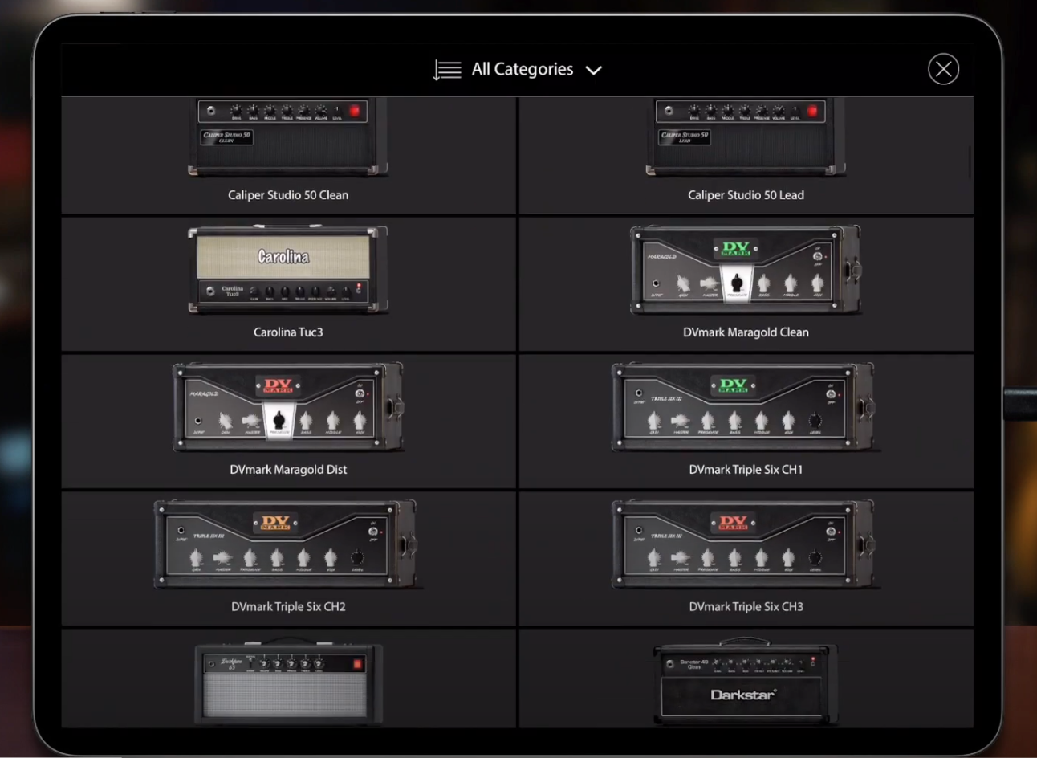Select the Darkface 63 combo amp

pyautogui.click(x=288, y=683)
